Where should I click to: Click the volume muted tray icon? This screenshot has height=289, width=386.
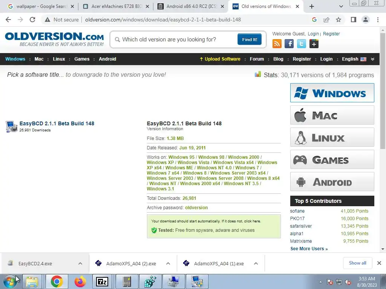click(348, 282)
